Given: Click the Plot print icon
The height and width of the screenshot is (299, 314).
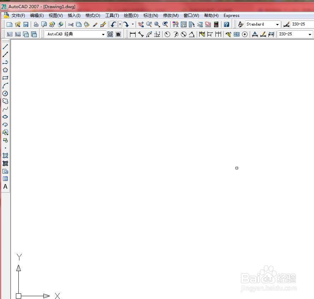Looking at the screenshot, I should (36, 24).
